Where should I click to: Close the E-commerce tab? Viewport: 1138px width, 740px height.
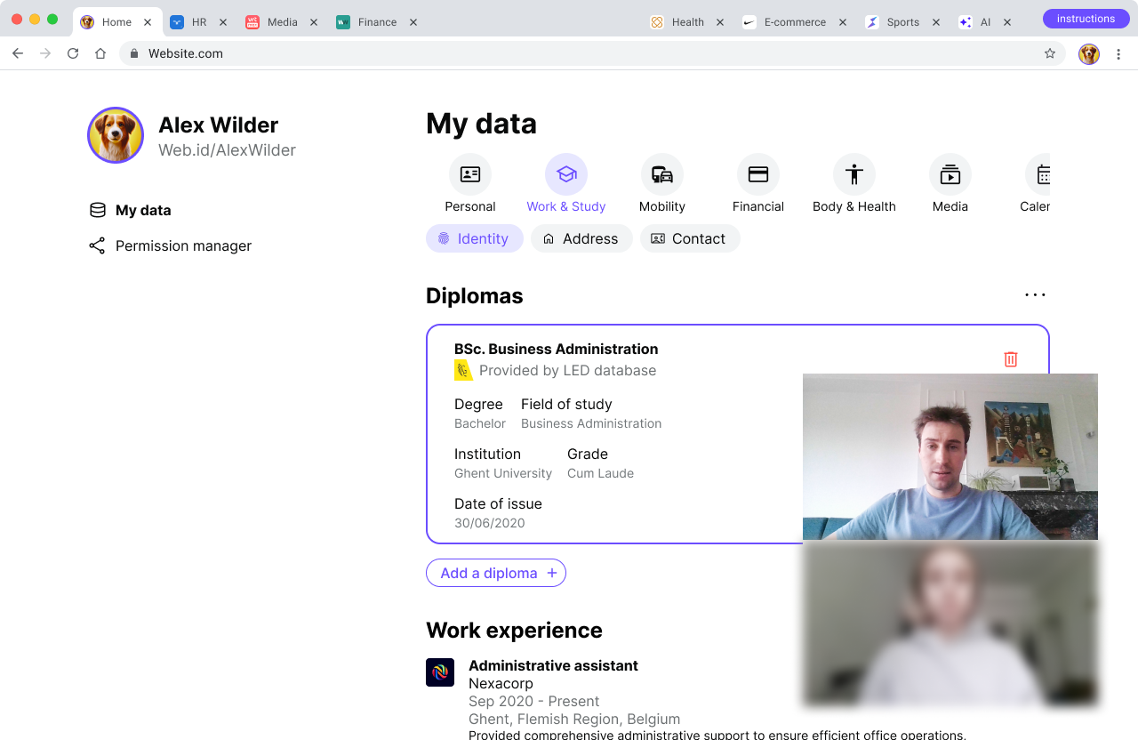pyautogui.click(x=843, y=22)
